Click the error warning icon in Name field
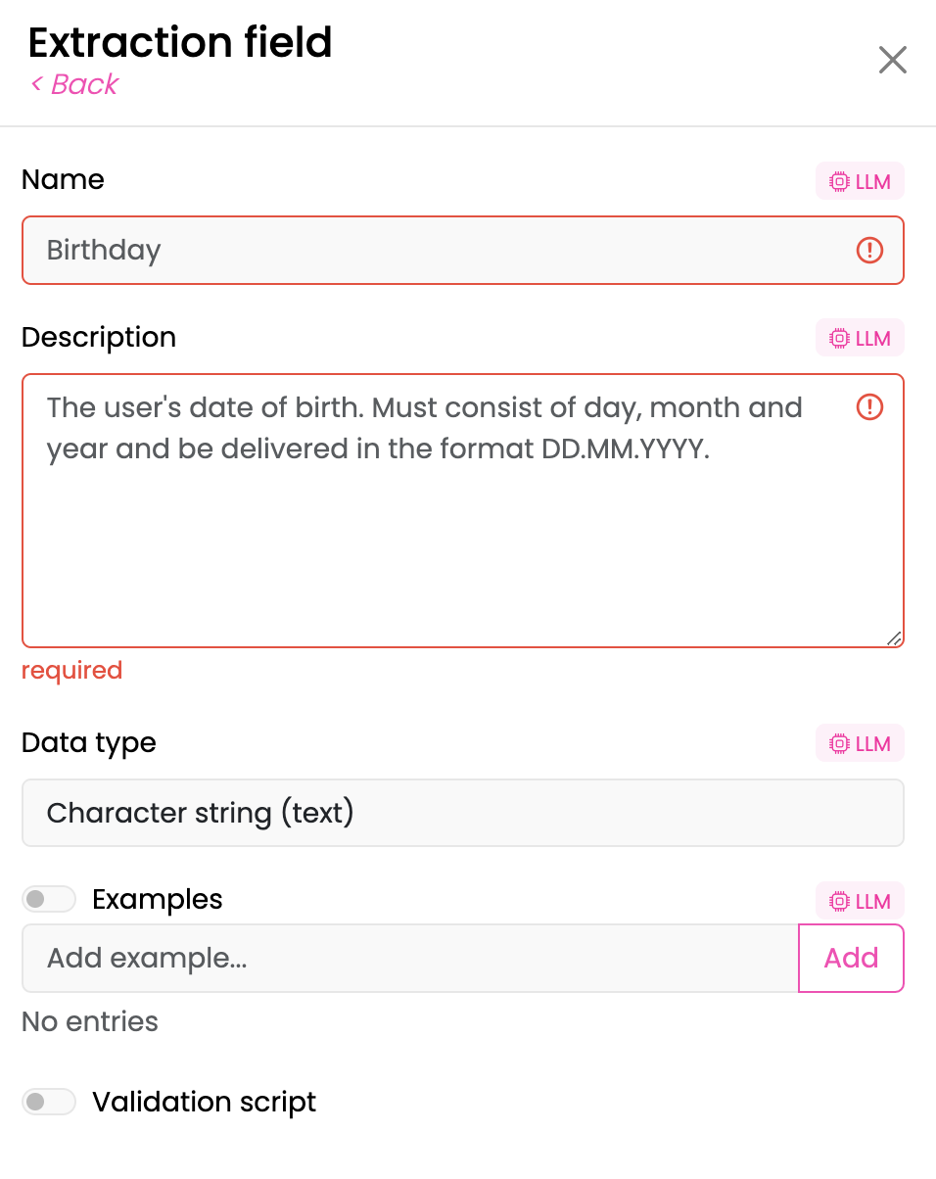936x1179 pixels. pyautogui.click(x=869, y=251)
